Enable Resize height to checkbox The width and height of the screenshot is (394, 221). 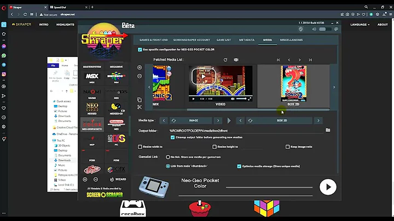tap(215, 147)
